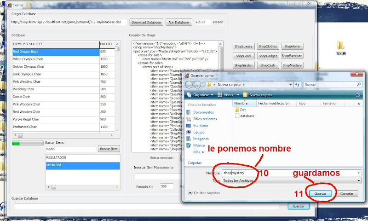Image resolution: width=368 pixels, height=221 pixels.
Task: Click the ShopMystery button
Action: (292, 65)
